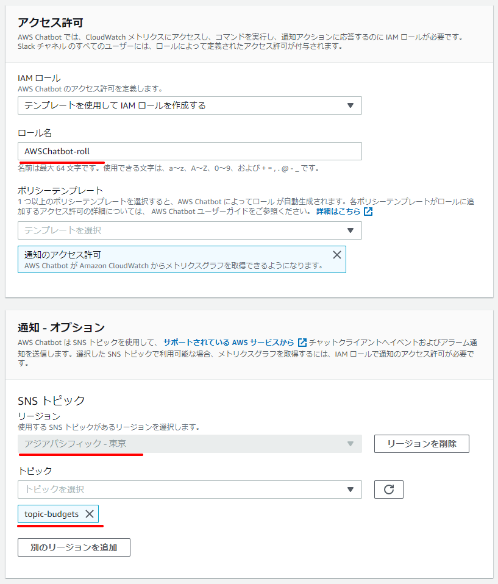The width and height of the screenshot is (498, 584).
Task: Click the disabled アジアパシフィック - 東京 region dropdown
Action: coord(190,444)
